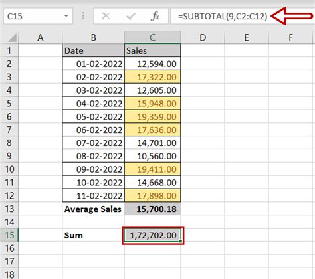Click the cell with date 08-02-2022
The width and height of the screenshot is (315, 279).
point(94,156)
